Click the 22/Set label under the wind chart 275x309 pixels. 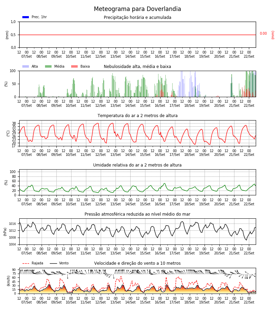point(249,302)
